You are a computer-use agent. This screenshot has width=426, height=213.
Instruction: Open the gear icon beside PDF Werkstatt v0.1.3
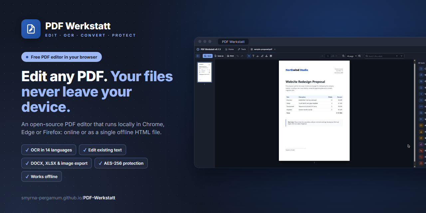[198, 49]
